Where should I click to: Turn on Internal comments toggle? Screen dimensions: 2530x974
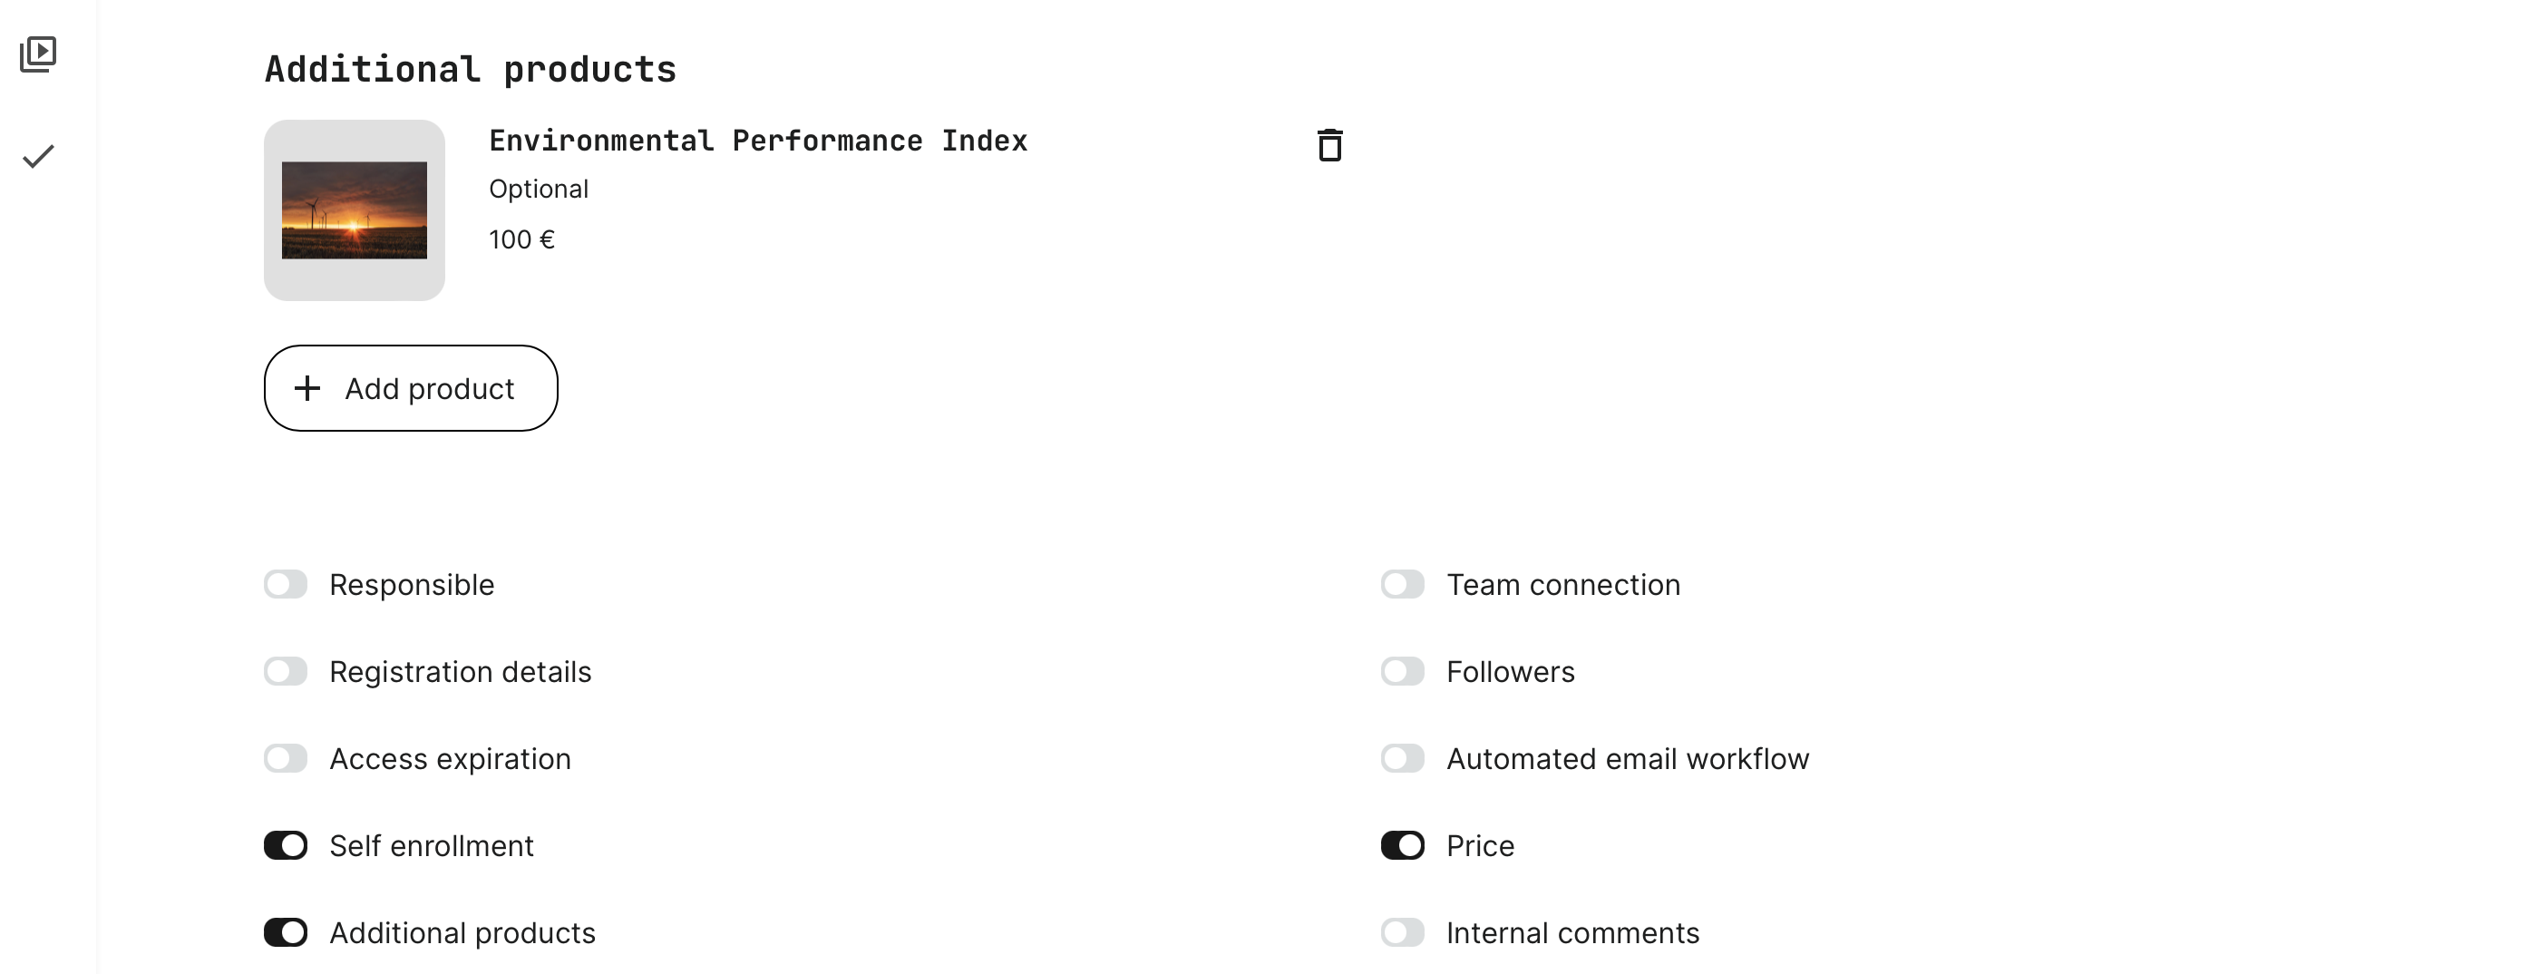[1403, 931]
